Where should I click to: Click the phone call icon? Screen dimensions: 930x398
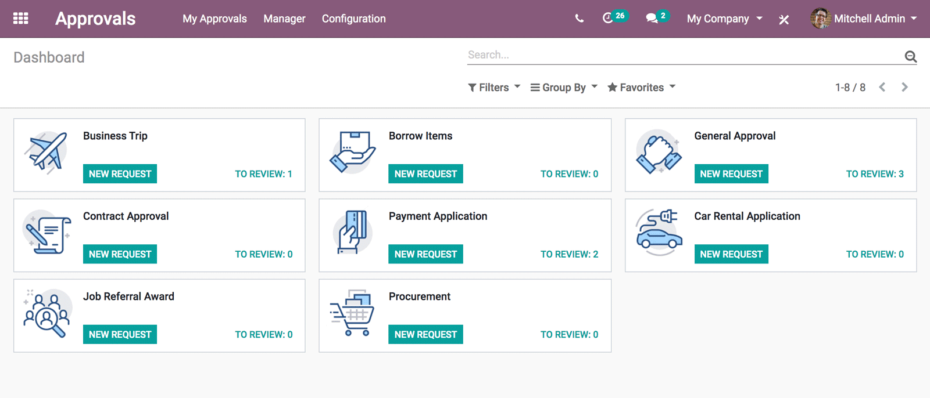coord(579,19)
